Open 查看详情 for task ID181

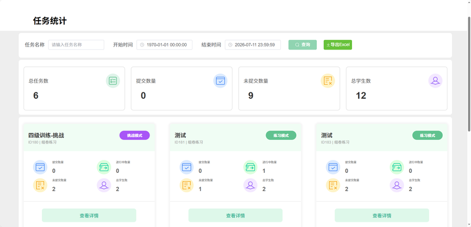tap(235, 215)
